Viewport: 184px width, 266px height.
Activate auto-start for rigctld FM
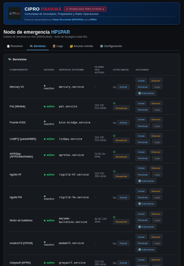123,197
